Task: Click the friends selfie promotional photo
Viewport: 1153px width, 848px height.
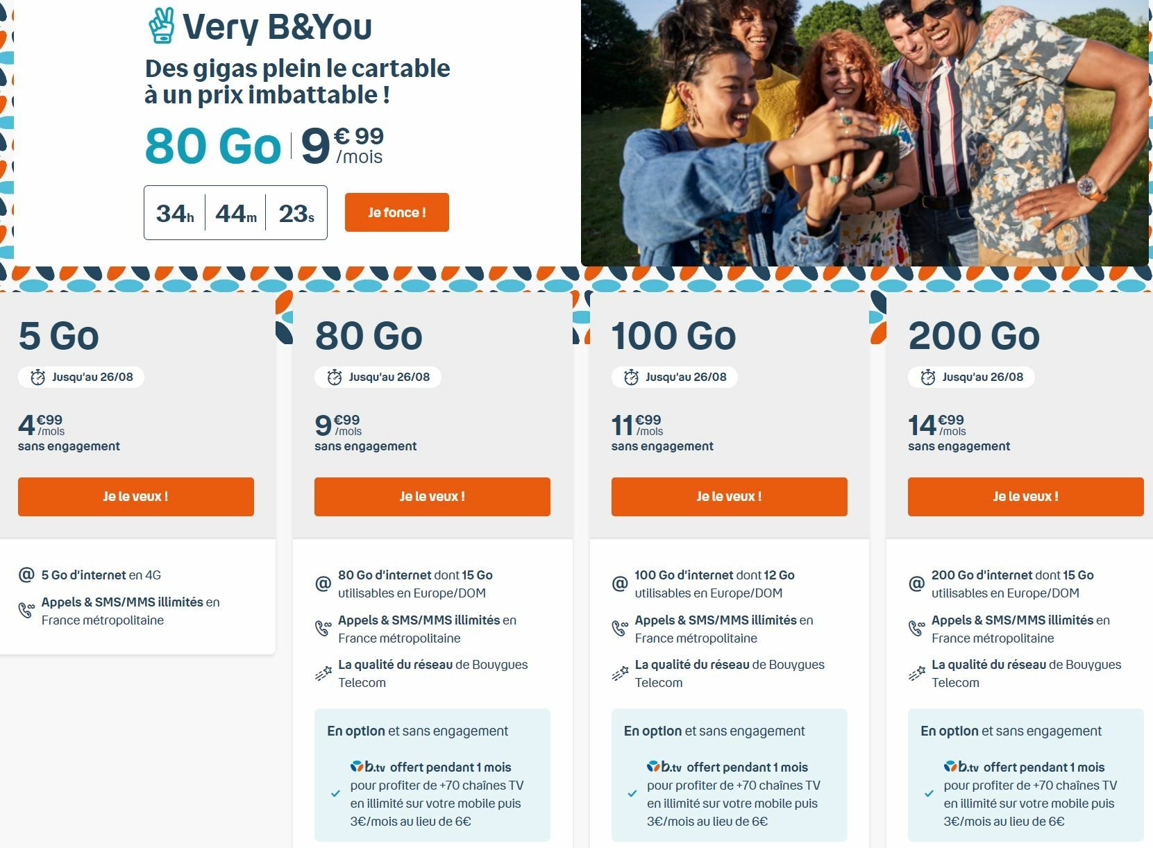Action: [x=865, y=133]
